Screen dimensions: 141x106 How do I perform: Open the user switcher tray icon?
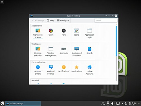pos(103,103)
